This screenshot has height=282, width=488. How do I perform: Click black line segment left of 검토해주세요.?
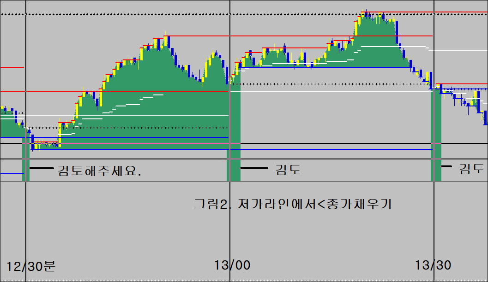click(x=42, y=169)
